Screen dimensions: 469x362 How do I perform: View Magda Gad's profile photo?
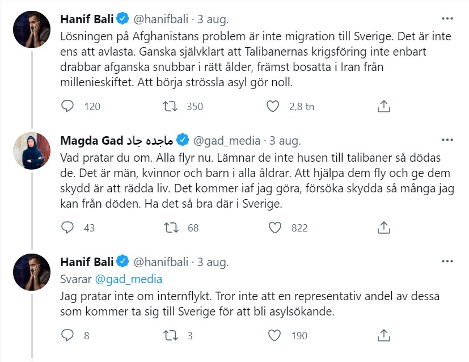32,151
